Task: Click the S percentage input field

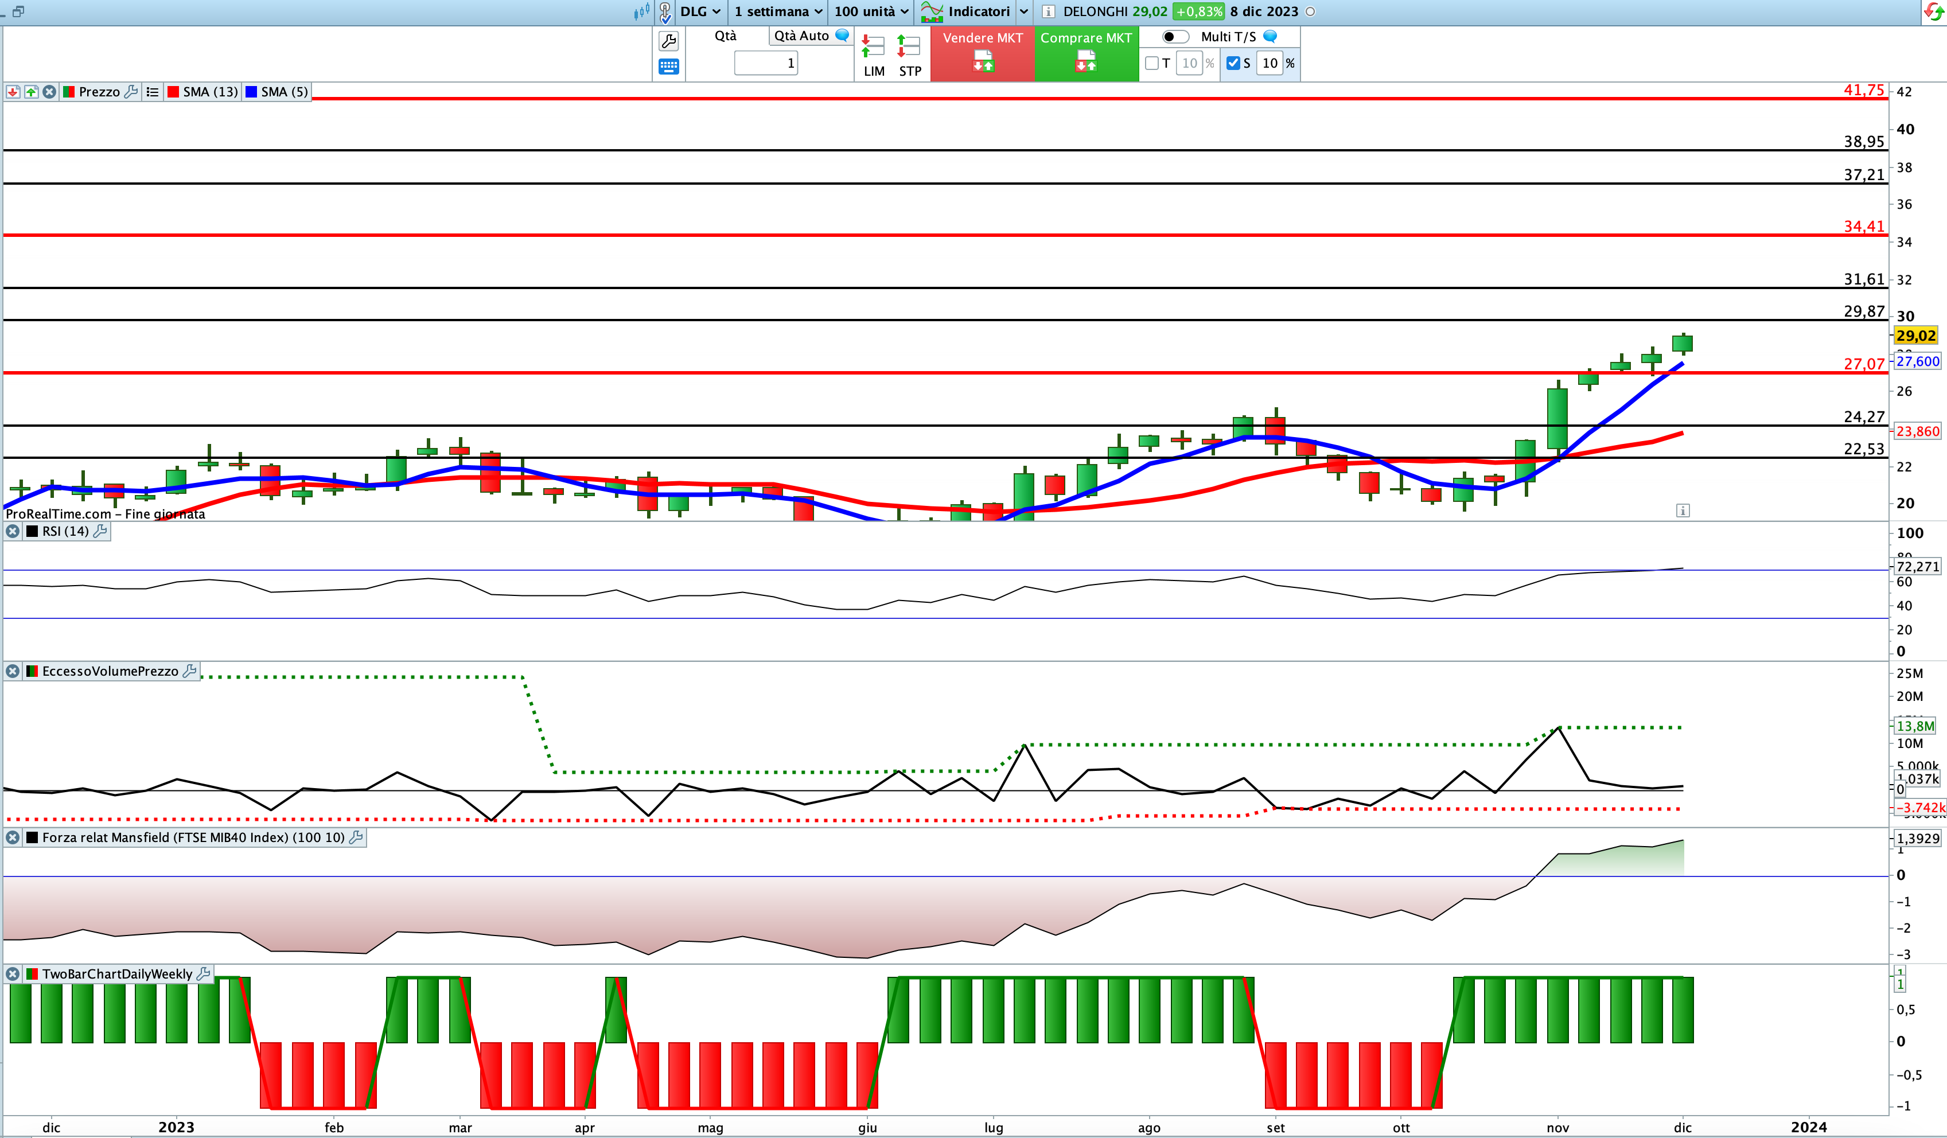Action: (x=1270, y=63)
